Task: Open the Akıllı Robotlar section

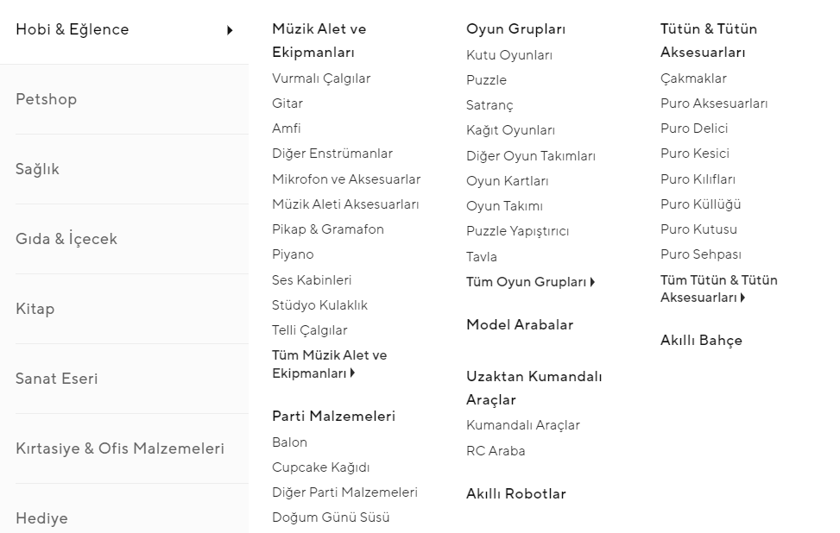Action: (516, 494)
